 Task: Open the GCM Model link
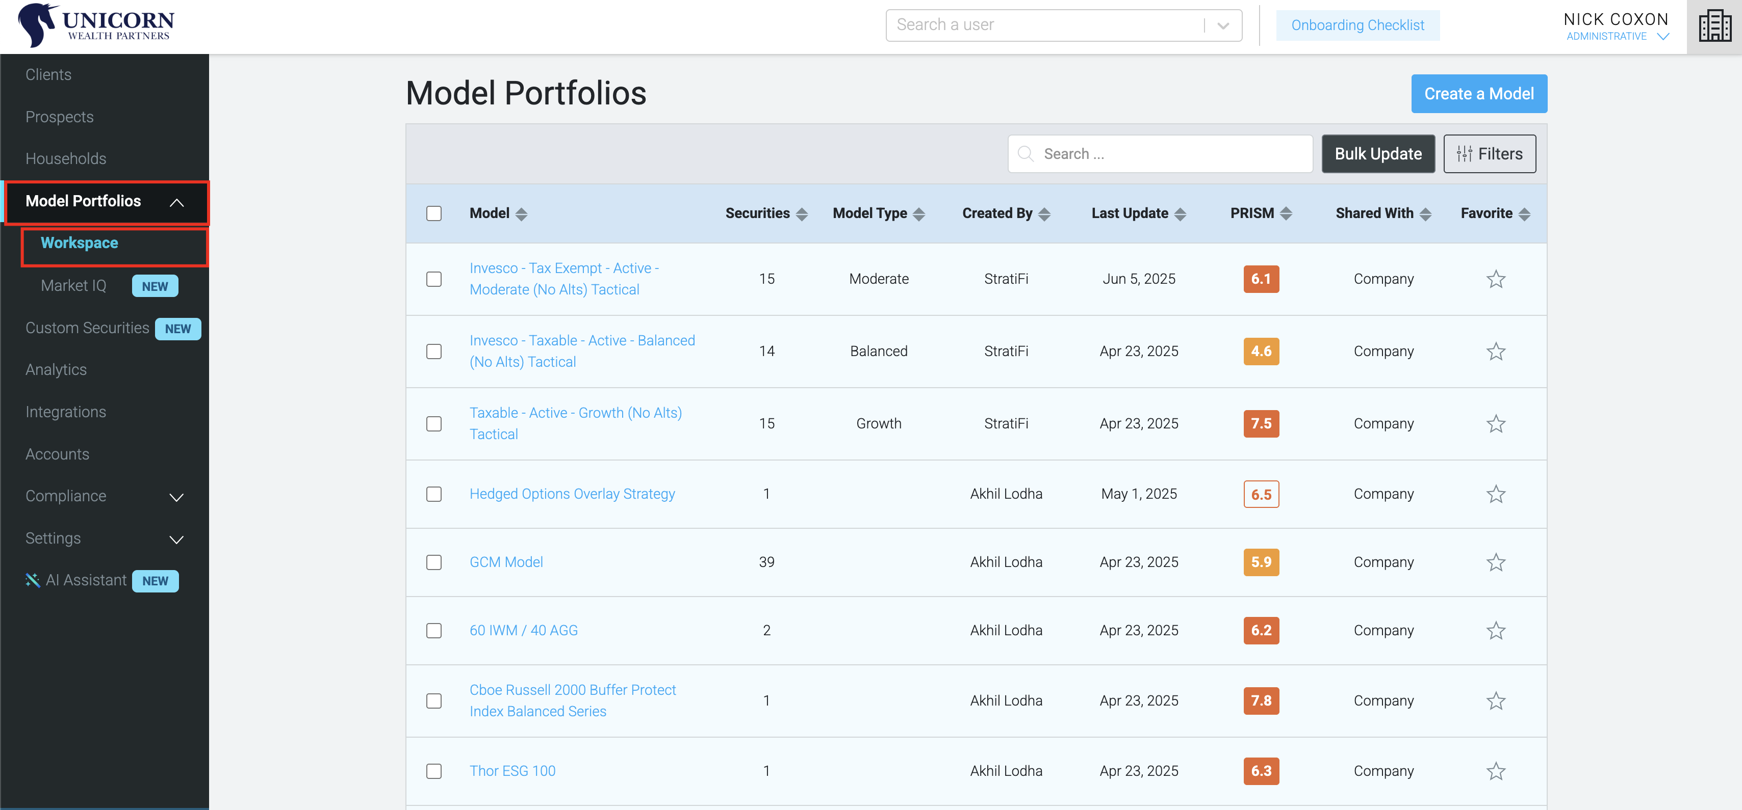click(506, 562)
